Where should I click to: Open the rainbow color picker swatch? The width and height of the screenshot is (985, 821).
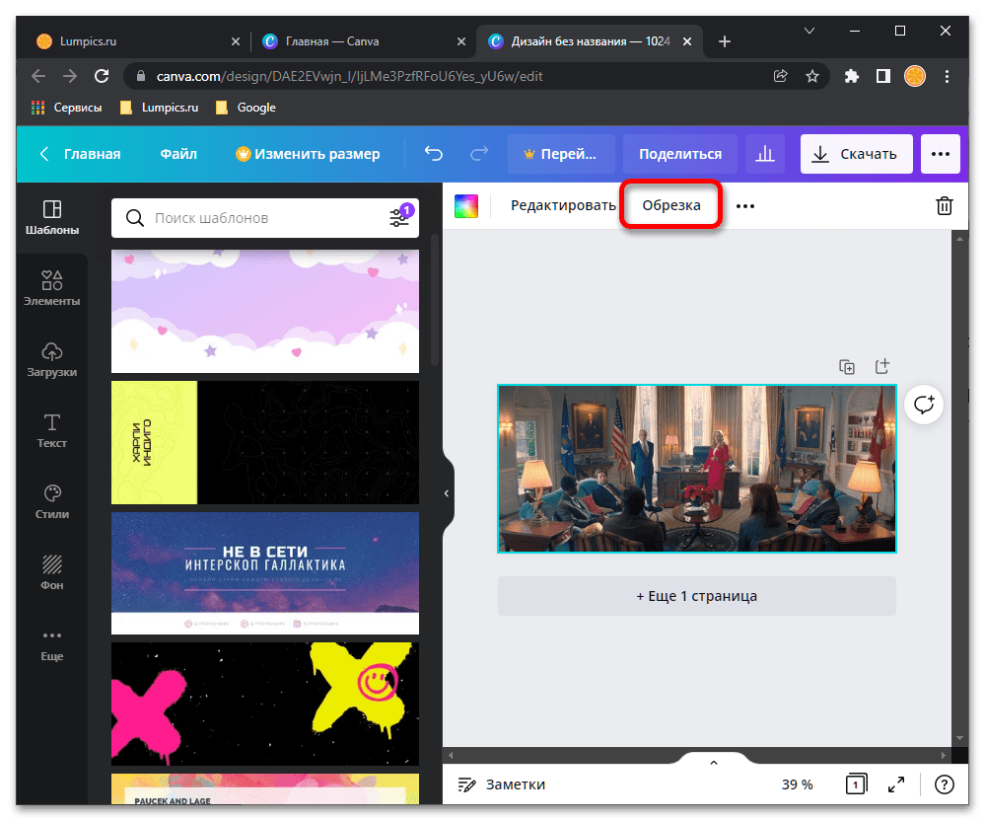[466, 205]
